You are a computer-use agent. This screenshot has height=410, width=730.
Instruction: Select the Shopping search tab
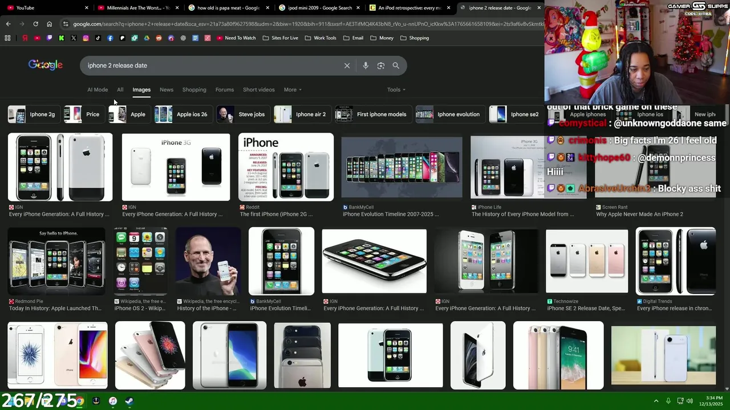tap(194, 89)
